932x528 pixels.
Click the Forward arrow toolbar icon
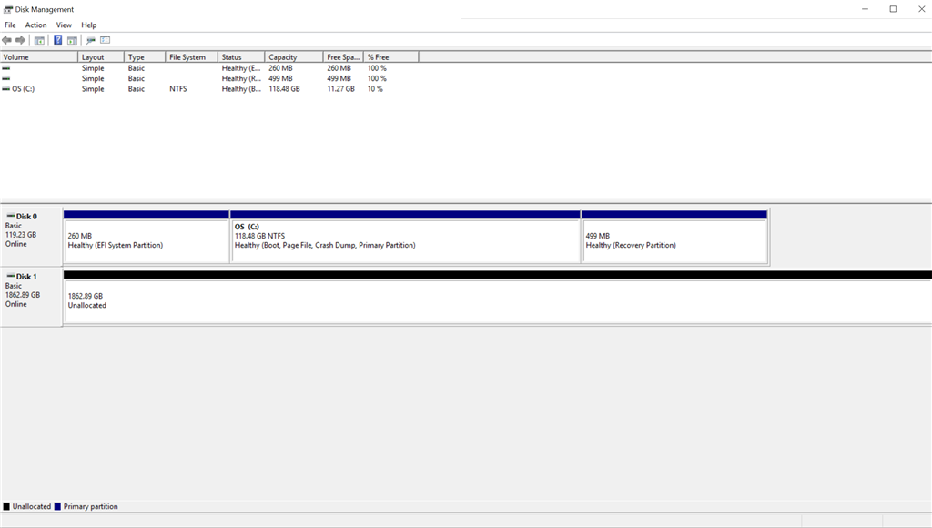pos(20,40)
